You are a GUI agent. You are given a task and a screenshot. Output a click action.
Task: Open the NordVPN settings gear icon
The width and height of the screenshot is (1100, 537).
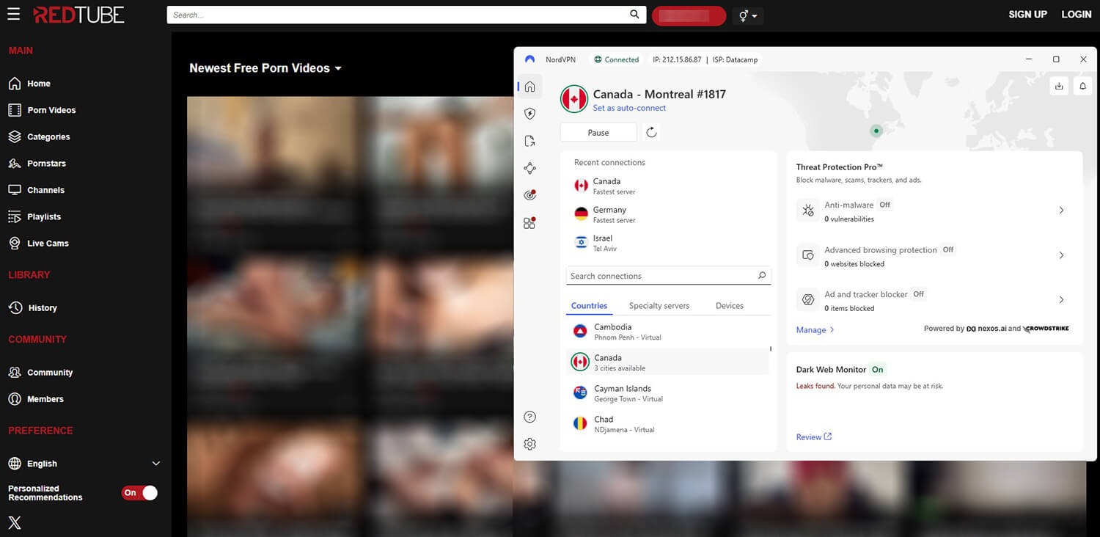(x=529, y=444)
